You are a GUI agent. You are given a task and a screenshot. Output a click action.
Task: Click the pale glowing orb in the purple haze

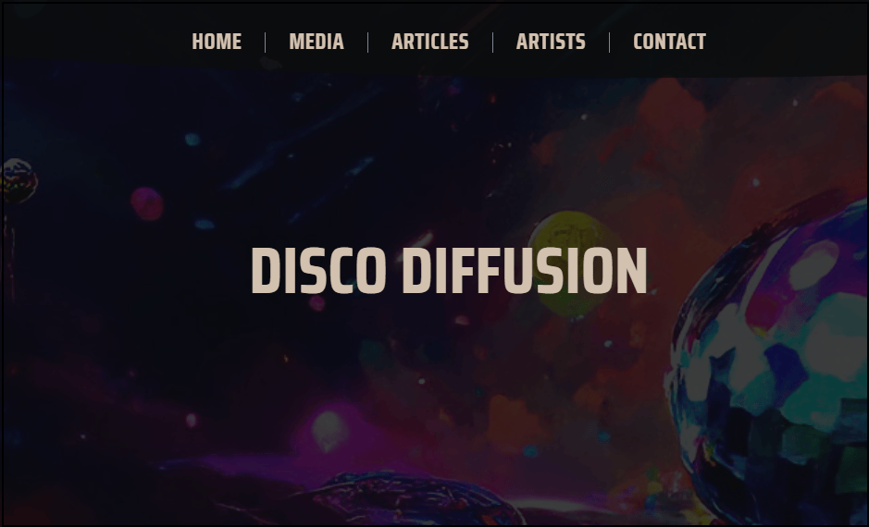pyautogui.click(x=329, y=430)
